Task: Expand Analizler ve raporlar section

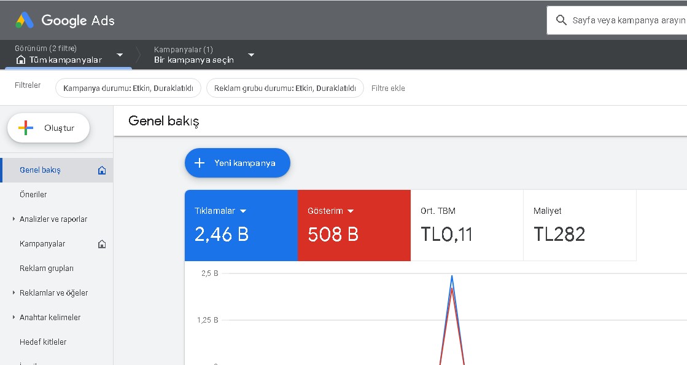Action: pos(14,219)
